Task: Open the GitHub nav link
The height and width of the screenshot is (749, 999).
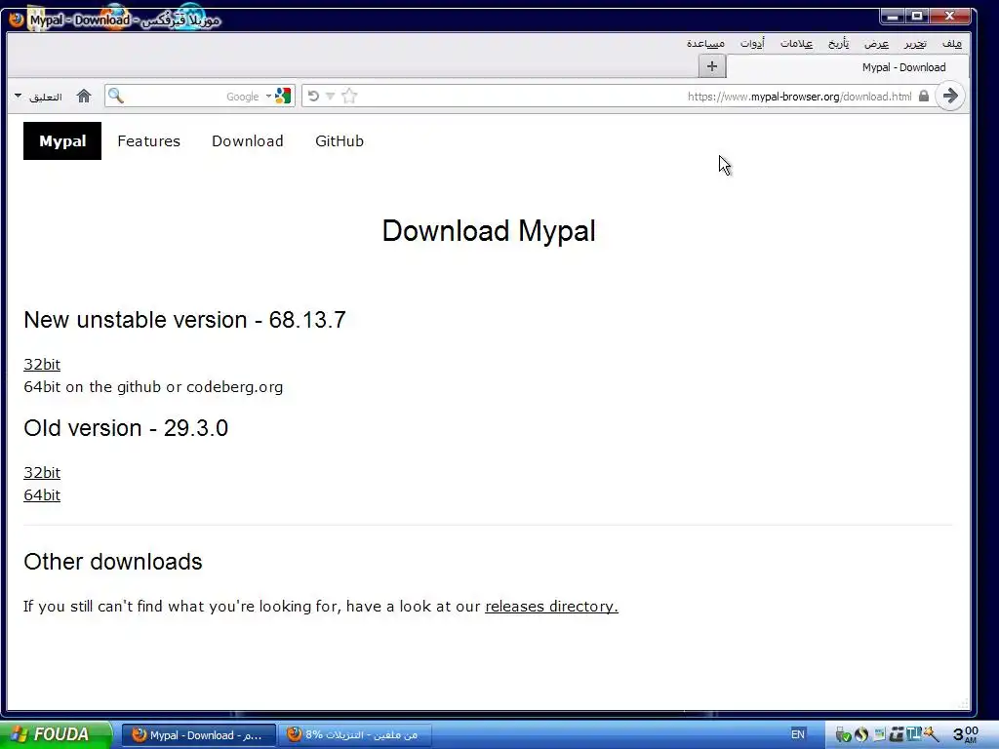Action: coord(340,140)
